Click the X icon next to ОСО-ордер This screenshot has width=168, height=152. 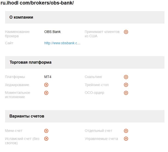[126, 93]
